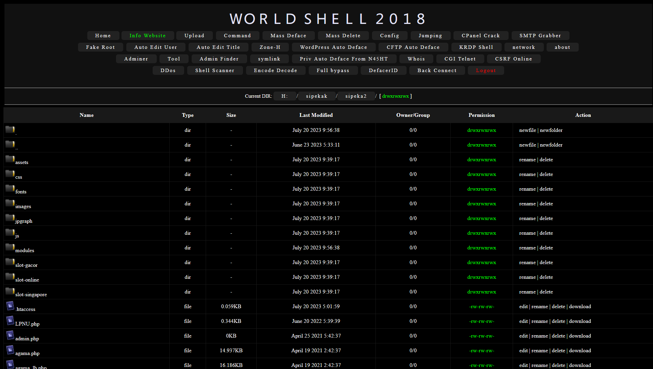Image resolution: width=653 pixels, height=369 pixels.
Task: Click download in the LPNU.php row
Action: (x=580, y=321)
